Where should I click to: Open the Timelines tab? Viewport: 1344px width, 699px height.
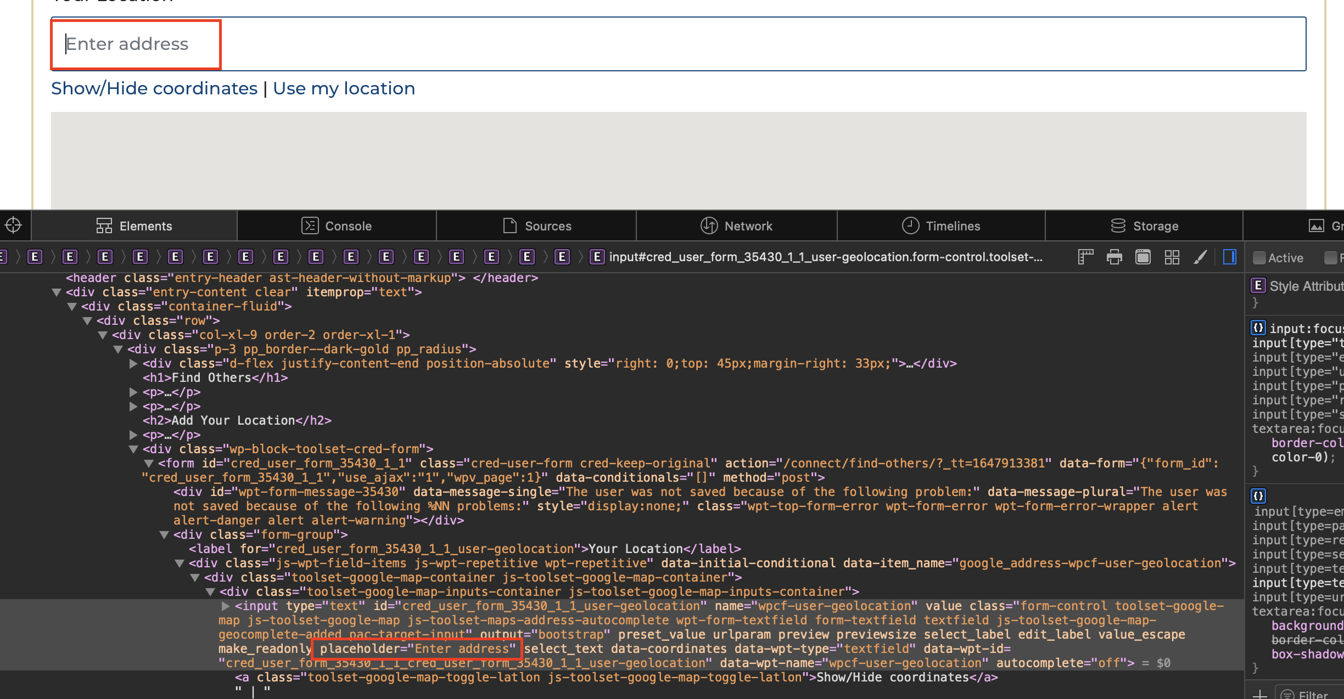click(940, 226)
